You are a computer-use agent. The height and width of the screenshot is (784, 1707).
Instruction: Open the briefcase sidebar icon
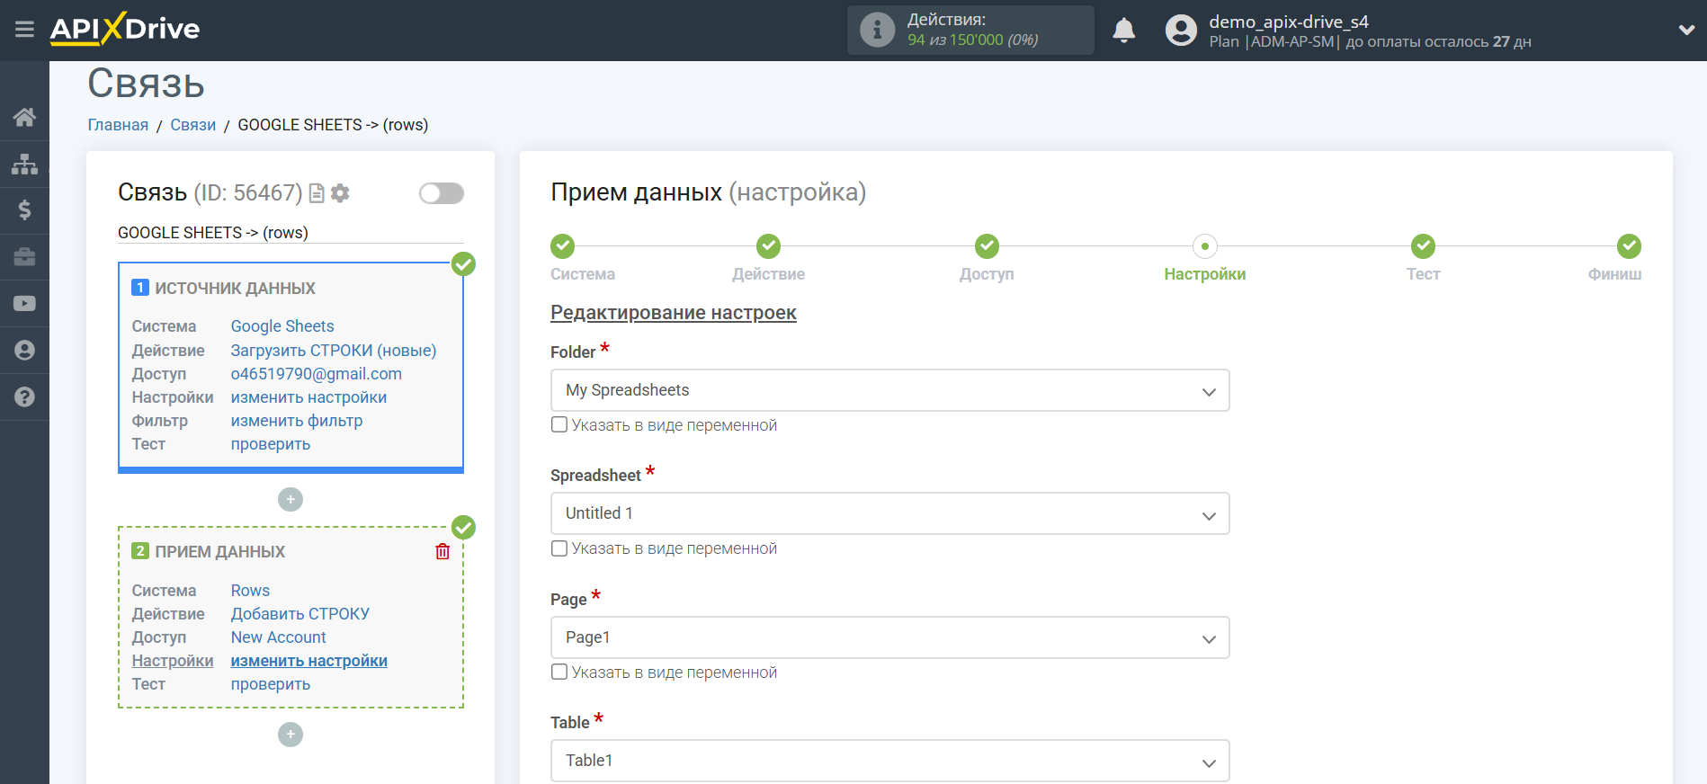(24, 257)
